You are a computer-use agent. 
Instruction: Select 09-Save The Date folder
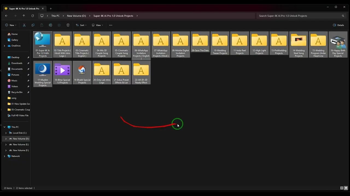200,42
